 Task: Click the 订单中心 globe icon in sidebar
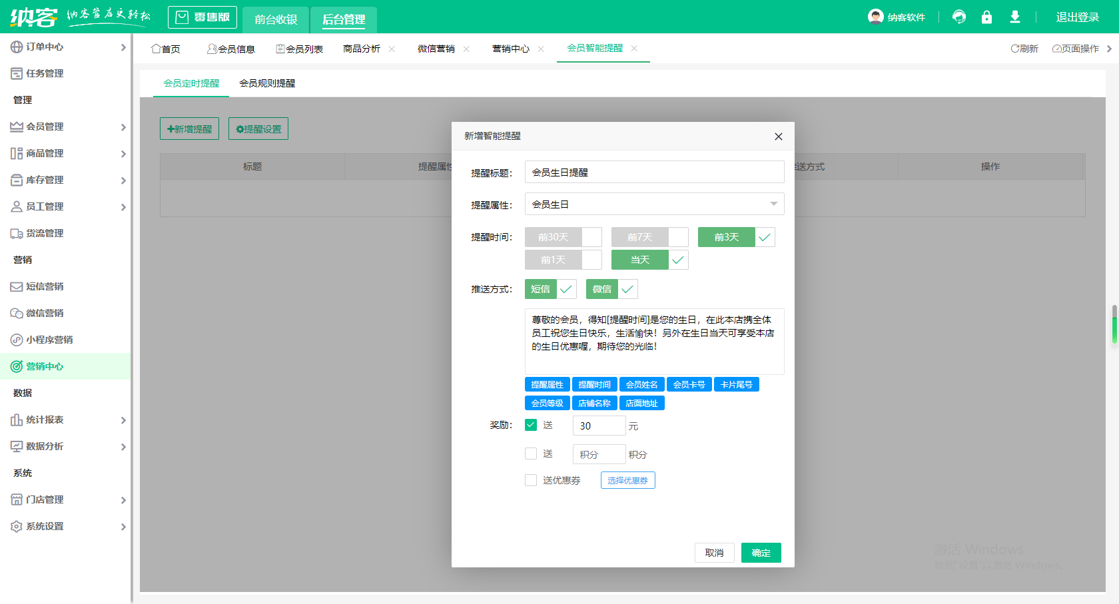[17, 47]
